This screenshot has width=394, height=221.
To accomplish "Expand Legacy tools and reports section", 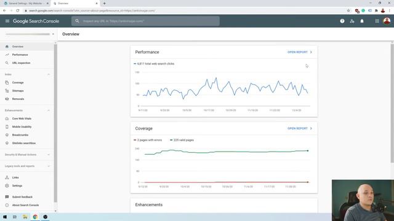I will coord(49,166).
